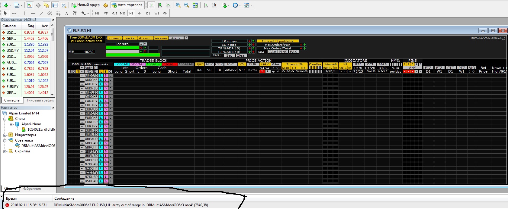Select the H4 timeframe

(140, 13)
